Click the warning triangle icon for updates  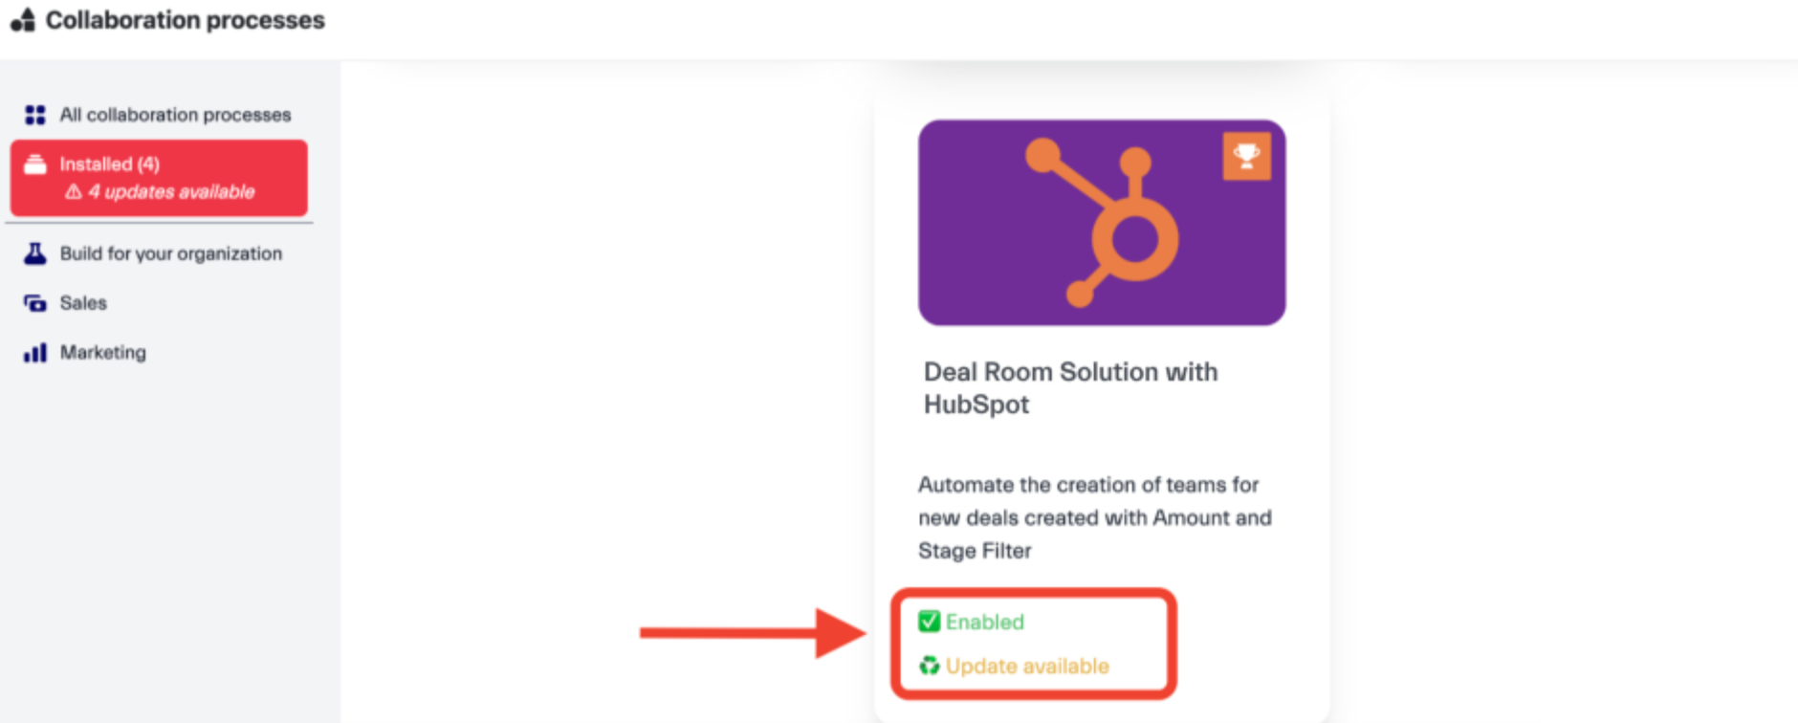coord(74,192)
